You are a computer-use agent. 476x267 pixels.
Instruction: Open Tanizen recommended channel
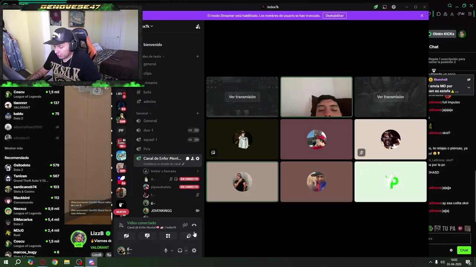pos(32,178)
